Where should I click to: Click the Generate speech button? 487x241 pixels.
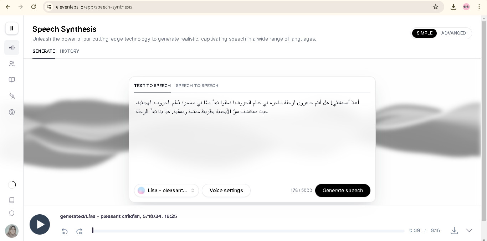[x=343, y=190]
